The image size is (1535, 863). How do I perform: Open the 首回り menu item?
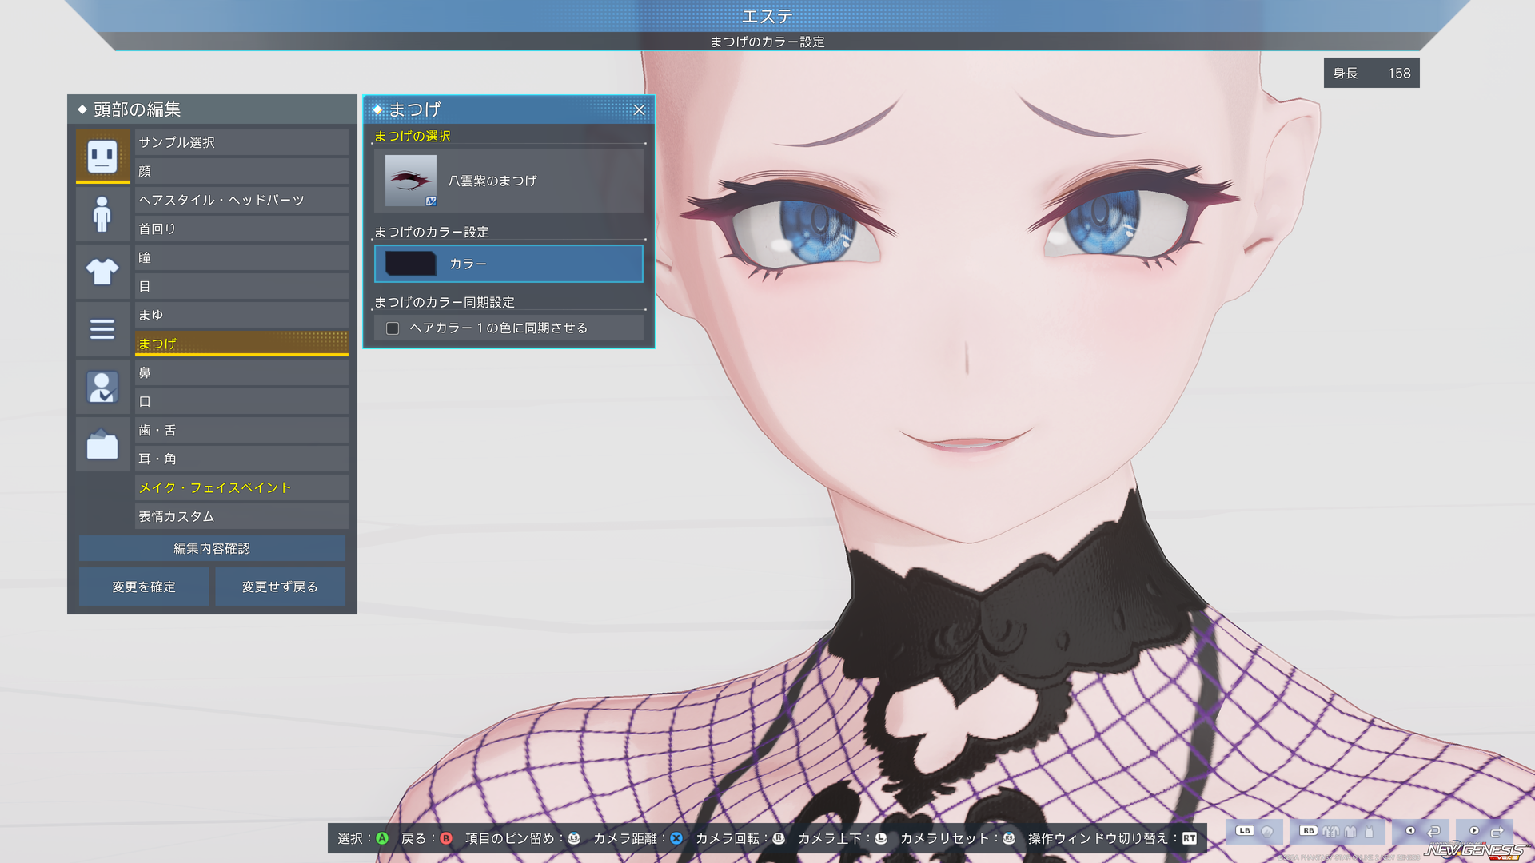(x=241, y=229)
